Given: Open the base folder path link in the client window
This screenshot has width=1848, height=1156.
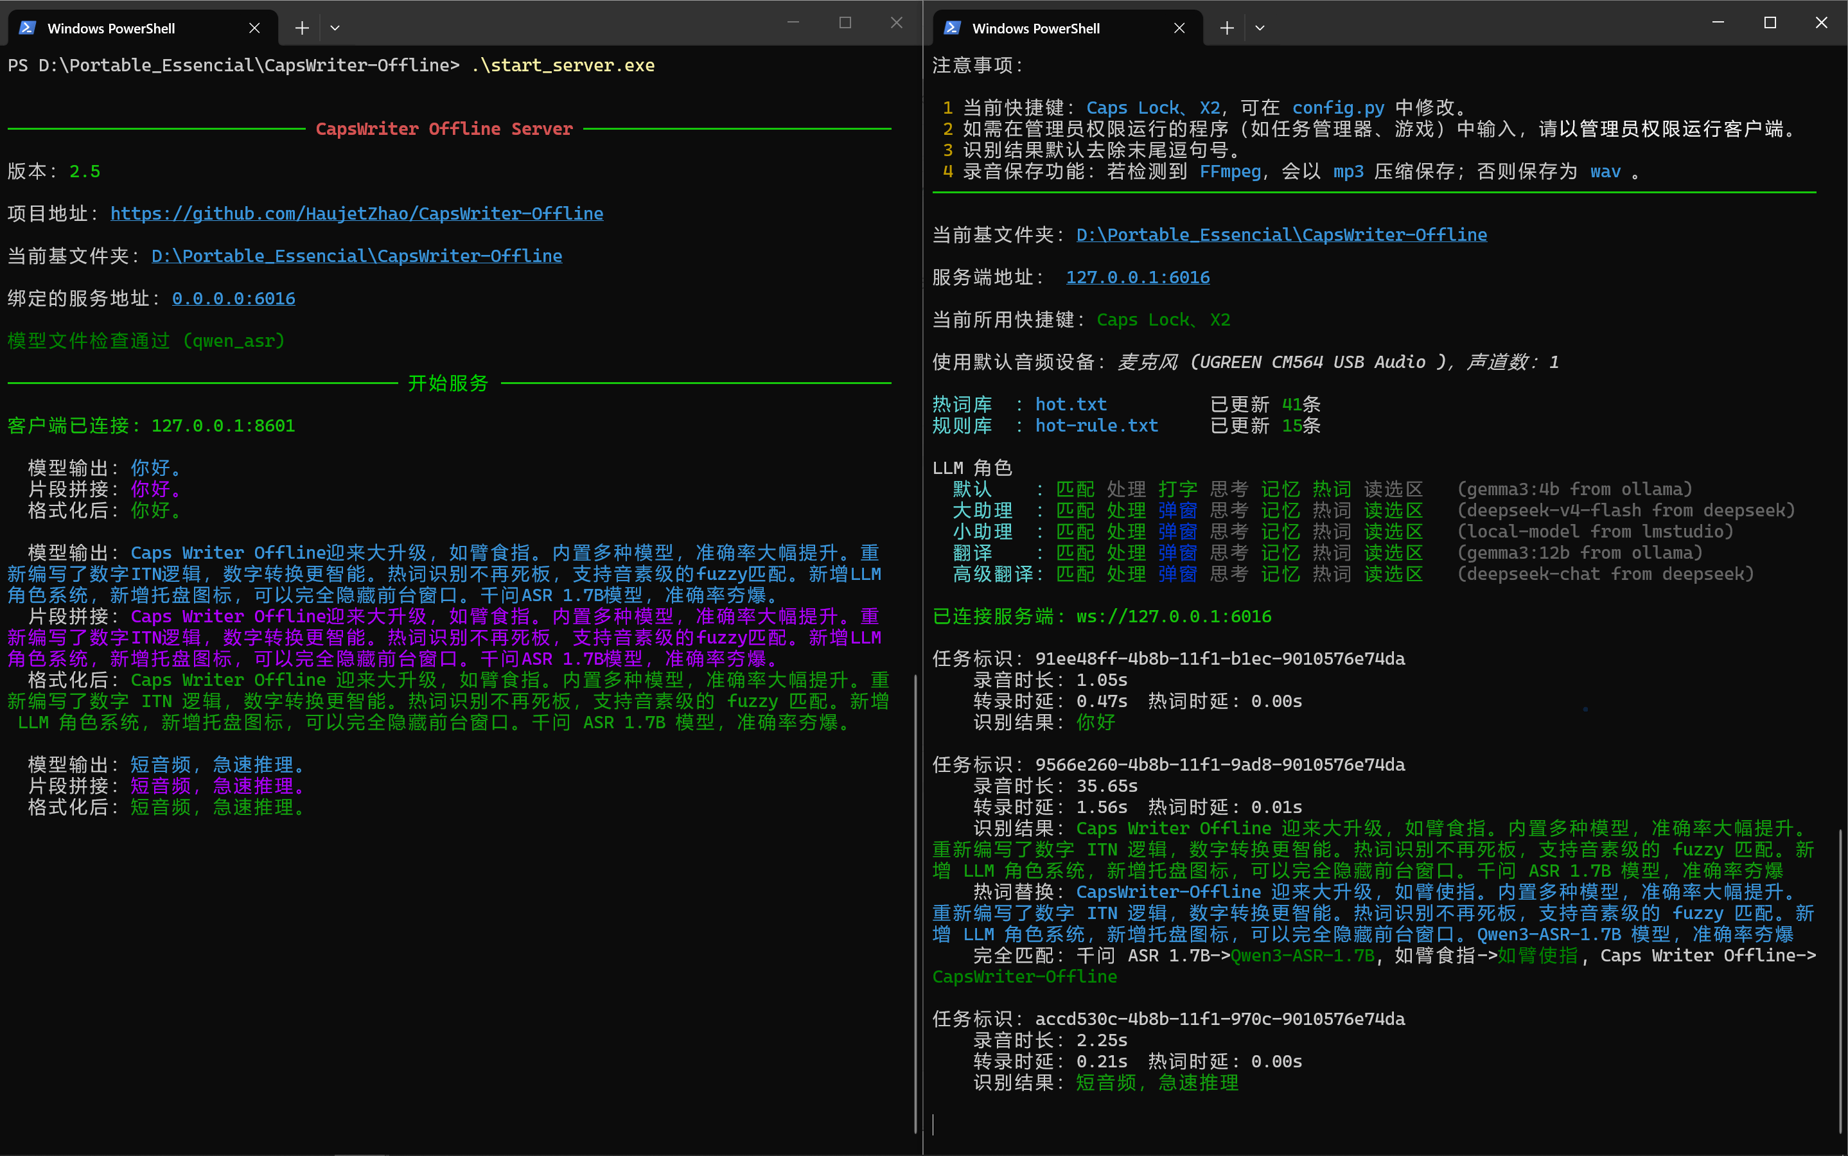Looking at the screenshot, I should pos(1281,234).
